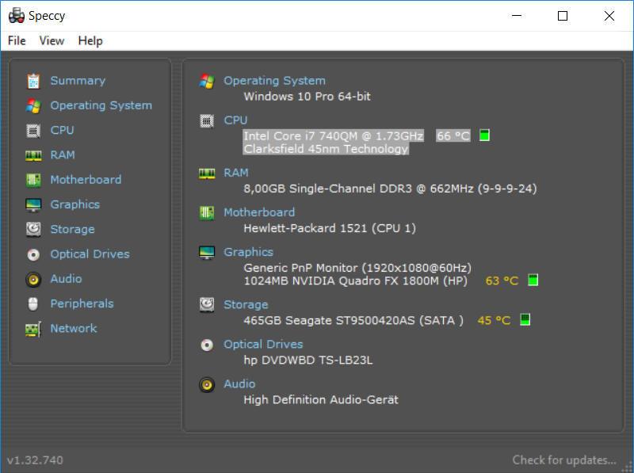The width and height of the screenshot is (634, 473).
Task: Open the View menu
Action: pos(52,41)
